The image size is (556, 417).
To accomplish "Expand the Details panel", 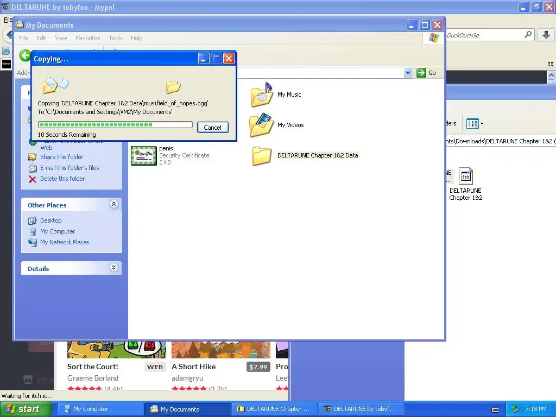I will [113, 267].
